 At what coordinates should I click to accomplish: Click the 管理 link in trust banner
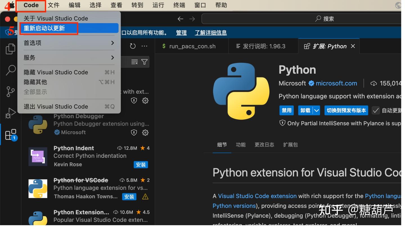[x=181, y=33]
